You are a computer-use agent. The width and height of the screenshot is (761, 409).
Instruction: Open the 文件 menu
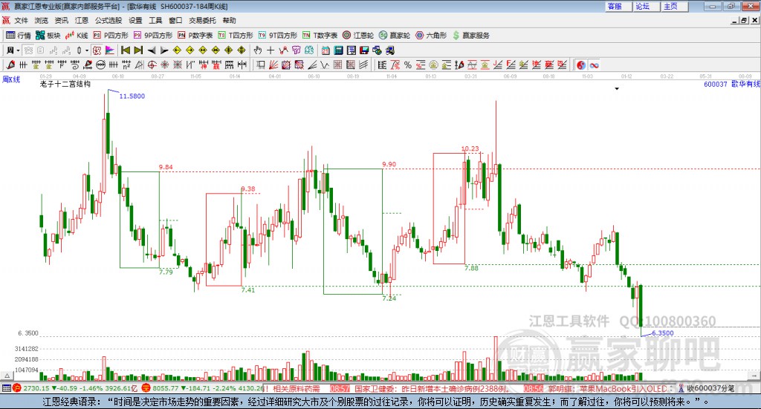pos(21,20)
